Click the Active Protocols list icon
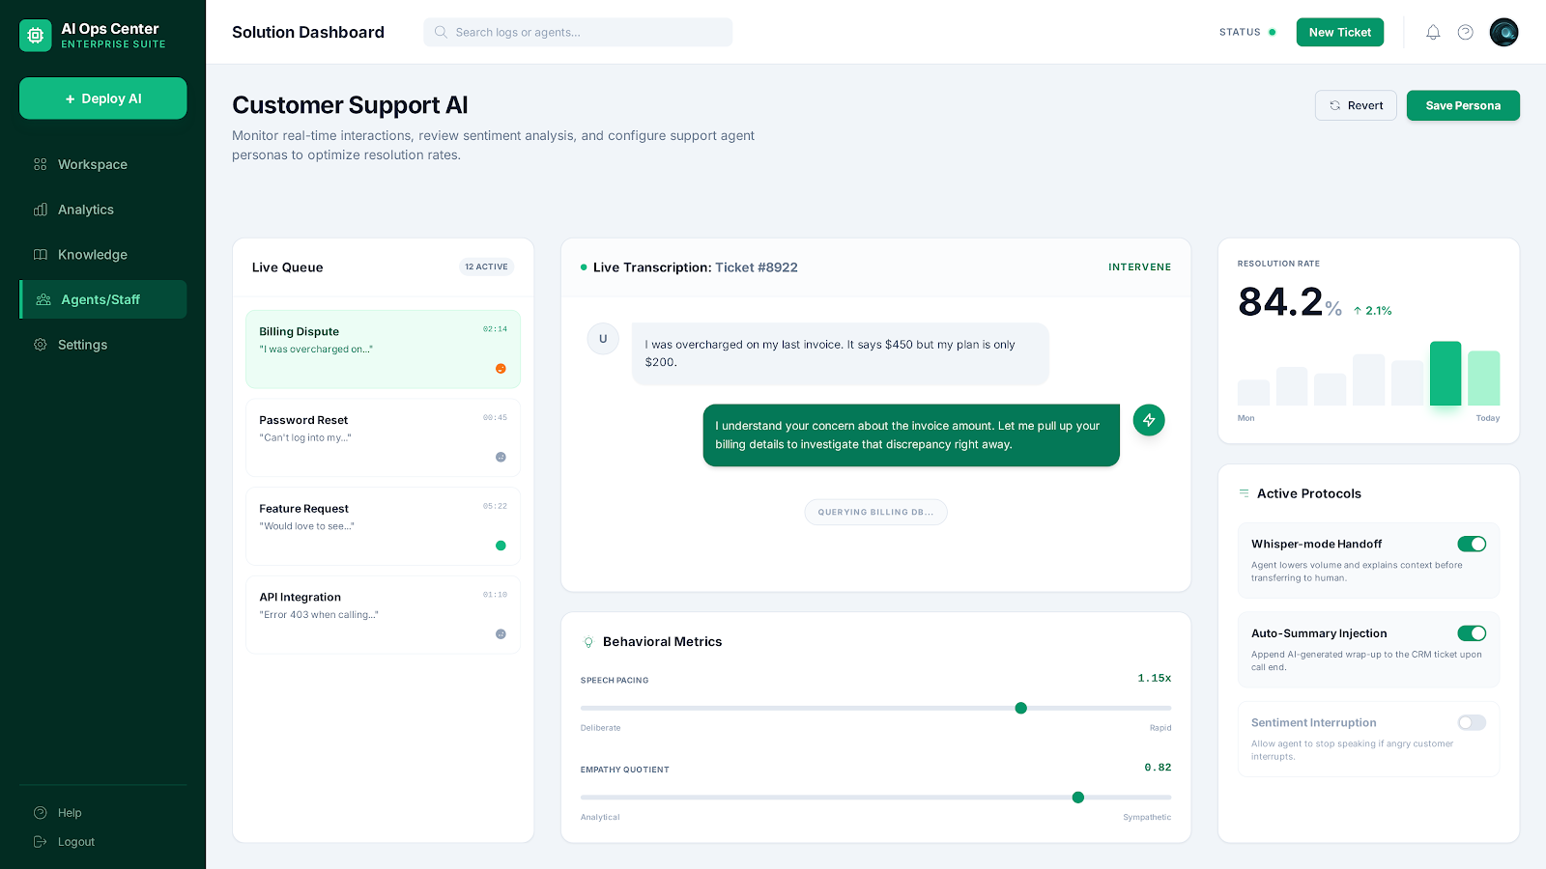Image resolution: width=1546 pixels, height=869 pixels. point(1244,493)
